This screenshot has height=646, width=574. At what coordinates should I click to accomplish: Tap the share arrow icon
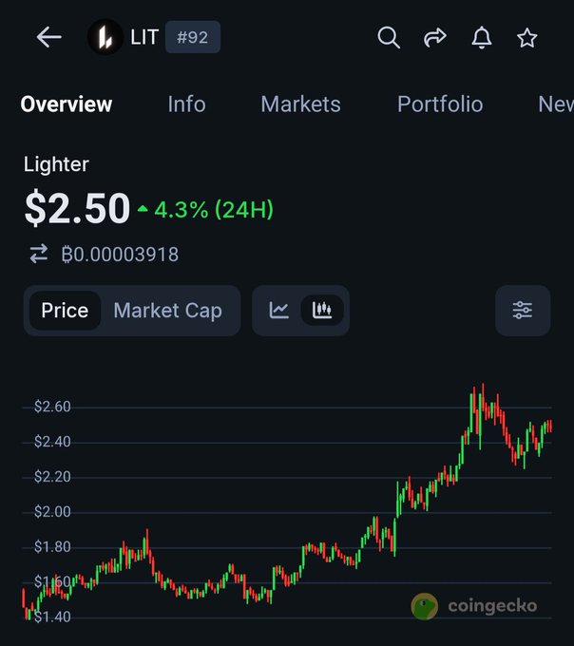click(435, 37)
